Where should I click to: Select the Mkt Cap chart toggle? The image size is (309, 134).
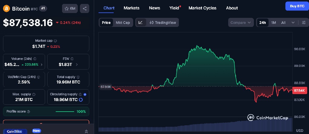pyautogui.click(x=123, y=22)
